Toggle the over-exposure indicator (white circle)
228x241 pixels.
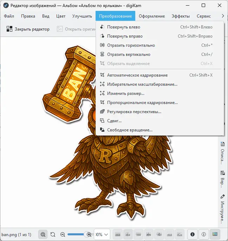pyautogui.click(x=203, y=234)
